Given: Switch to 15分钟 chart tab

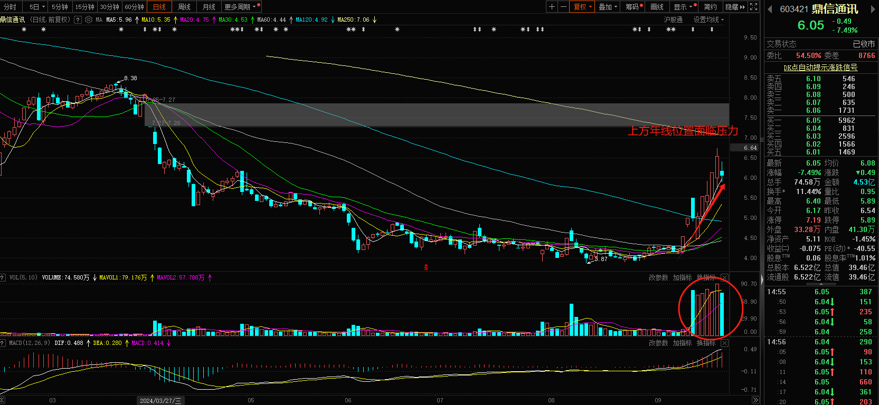Looking at the screenshot, I should coord(84,7).
